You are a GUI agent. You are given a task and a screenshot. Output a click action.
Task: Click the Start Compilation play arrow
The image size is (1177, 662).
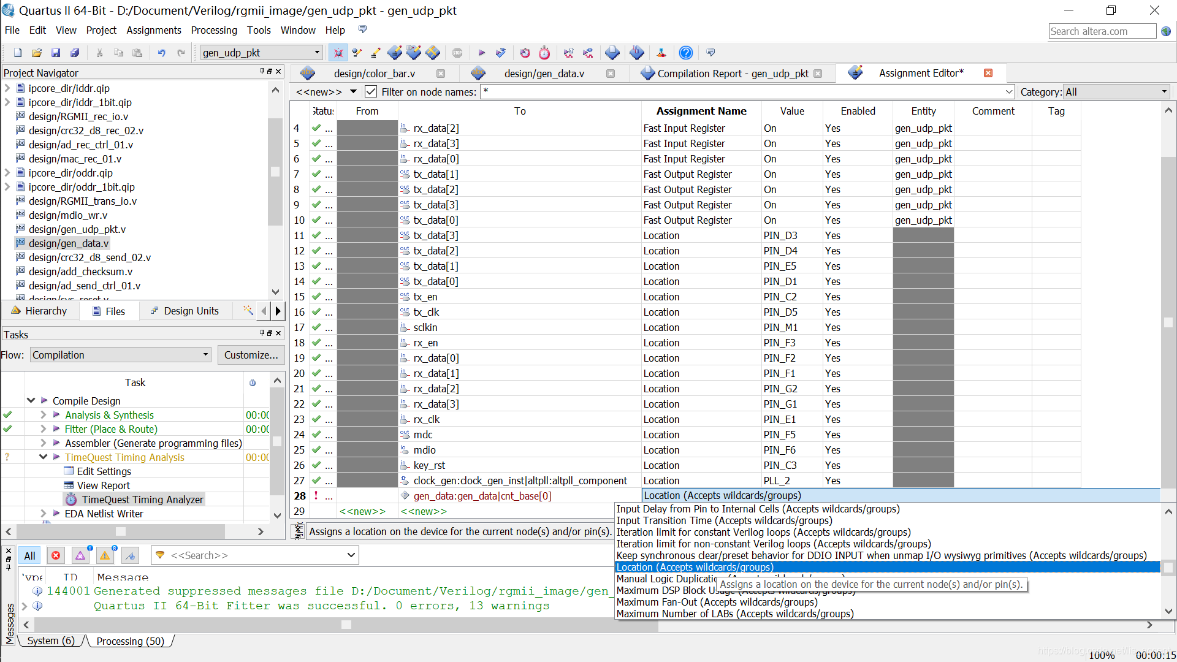(x=481, y=53)
